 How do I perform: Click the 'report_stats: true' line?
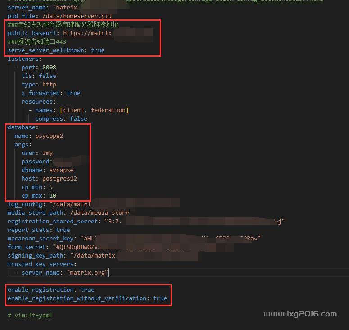[39, 230]
